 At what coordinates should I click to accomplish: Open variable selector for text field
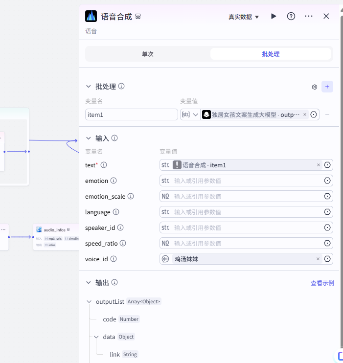click(x=327, y=165)
